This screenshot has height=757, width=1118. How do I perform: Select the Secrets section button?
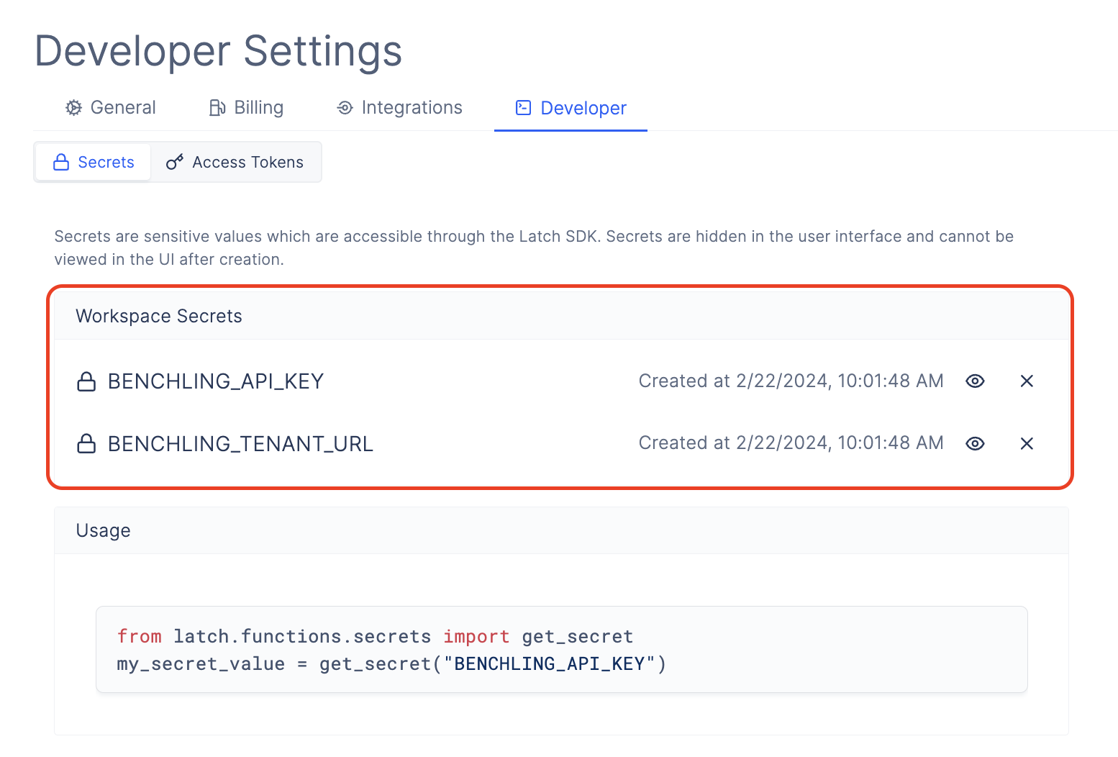click(94, 162)
